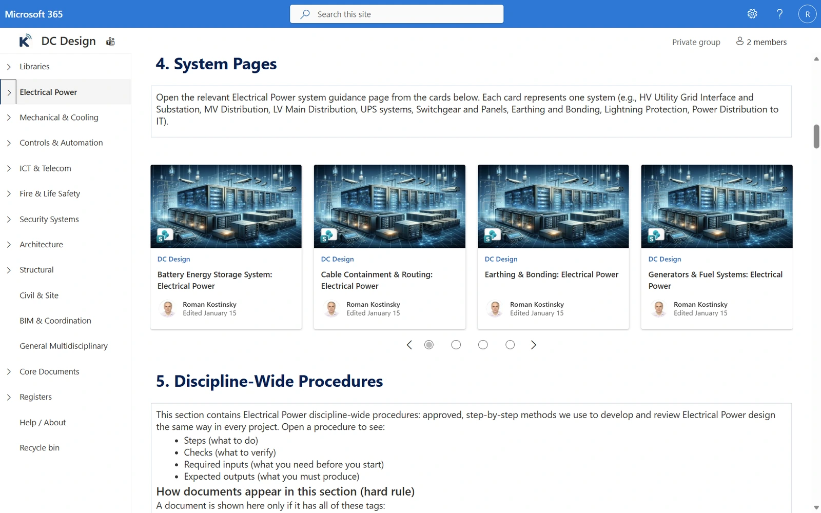Click inside the Search this site field
Viewport: 821px width, 513px height.
tap(396, 14)
